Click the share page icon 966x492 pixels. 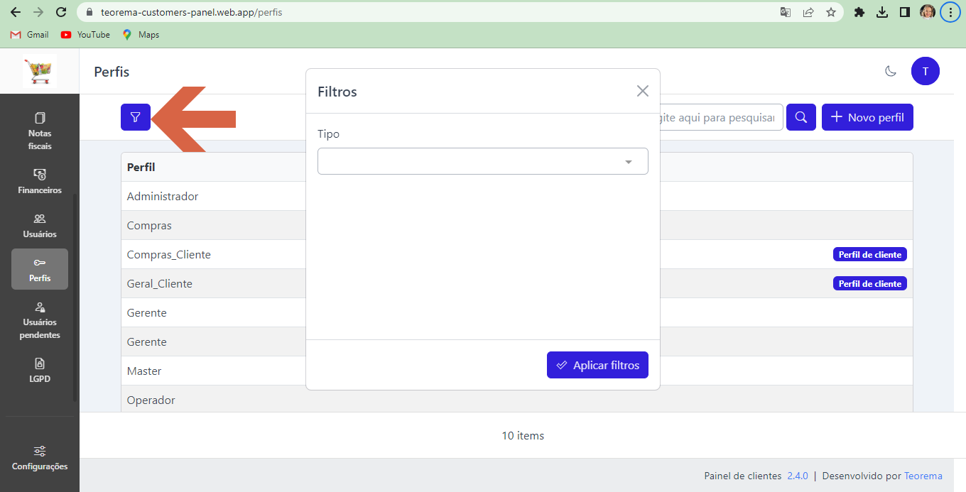(808, 12)
